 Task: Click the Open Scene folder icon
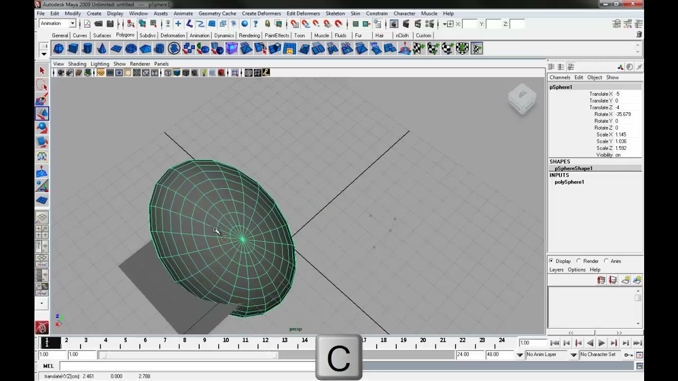pyautogui.click(x=99, y=24)
